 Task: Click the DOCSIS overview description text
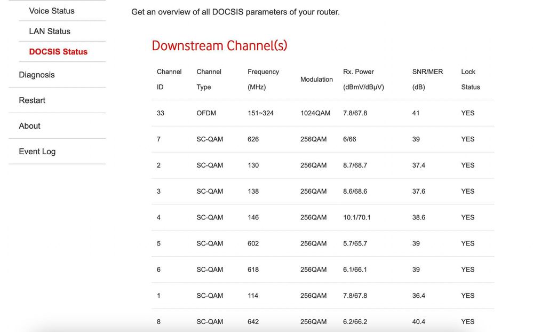point(235,12)
